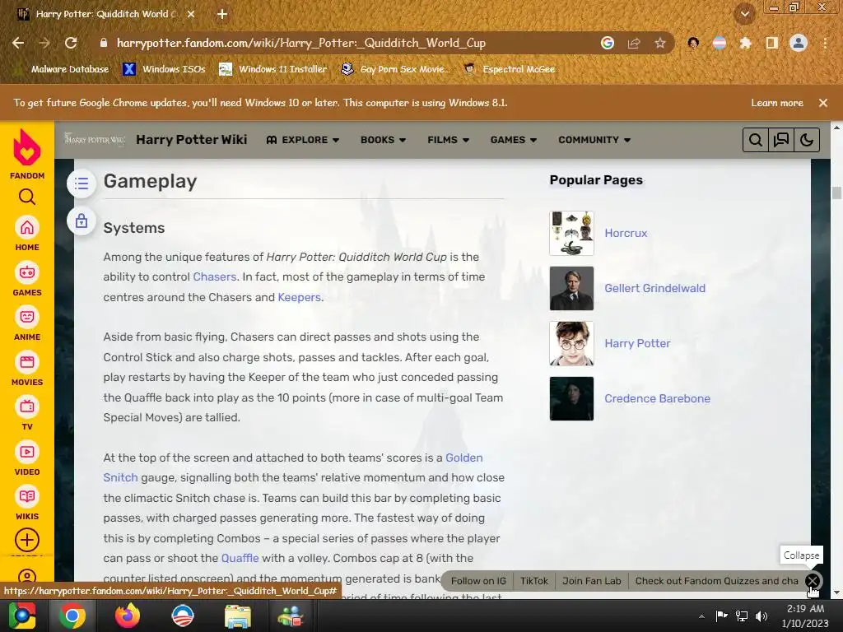843x632 pixels.
Task: Expand the COMMUNITY menu
Action: tap(594, 140)
